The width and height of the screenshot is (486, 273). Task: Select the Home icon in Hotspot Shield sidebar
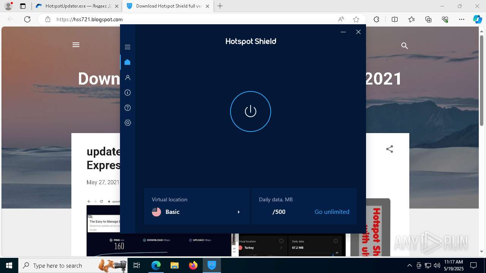click(x=128, y=62)
